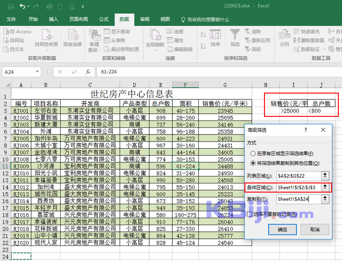
Task: Click Data Validation (数据验证)
Action: (x=307, y=49)
